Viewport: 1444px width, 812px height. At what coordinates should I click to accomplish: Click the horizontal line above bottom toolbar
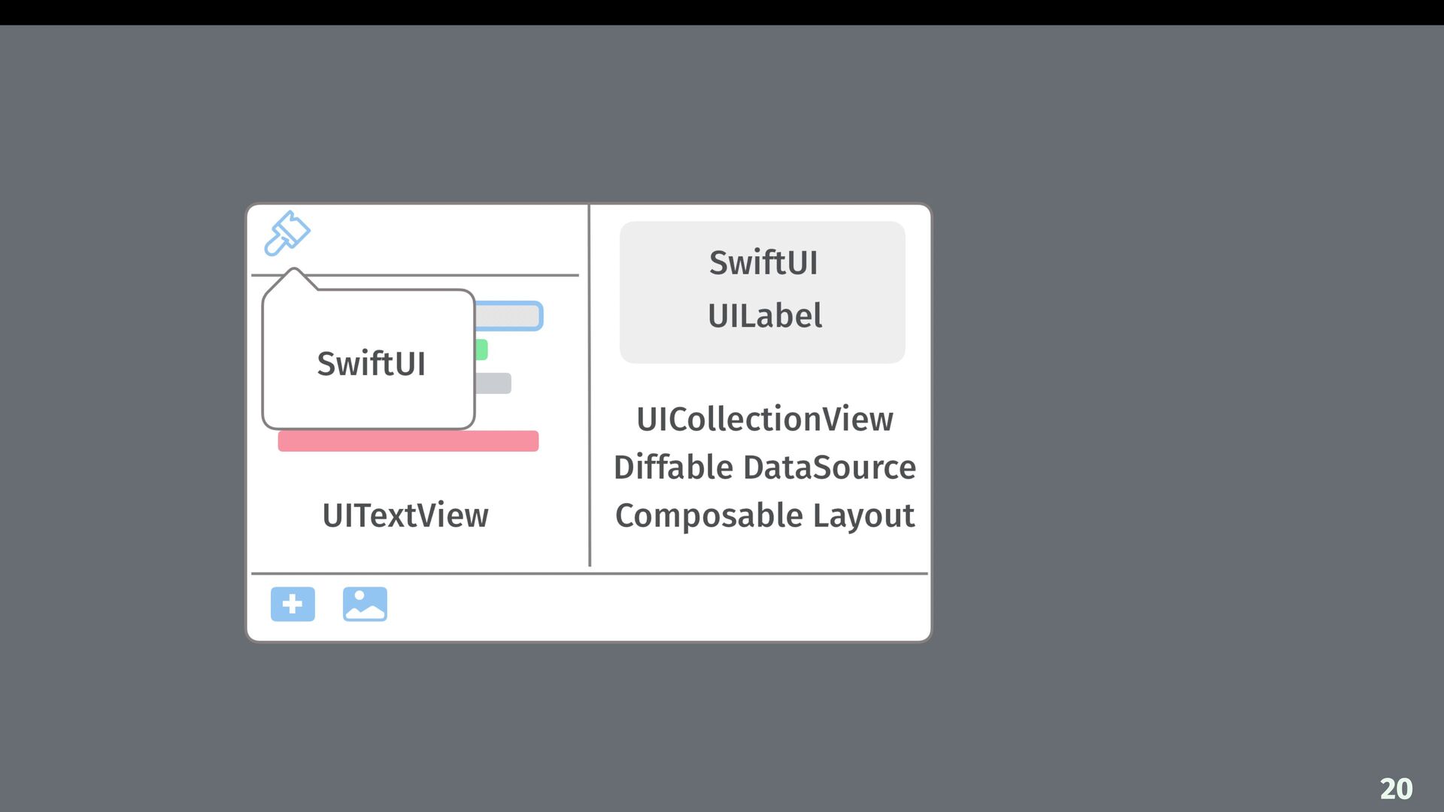click(x=590, y=574)
